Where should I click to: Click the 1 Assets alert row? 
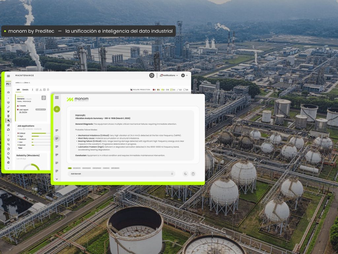[21, 106]
